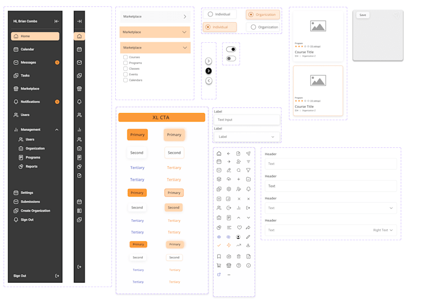Image resolution: width=423 pixels, height=299 pixels.
Task: Click the paper plane send icon in icon grid
Action: coord(248,153)
